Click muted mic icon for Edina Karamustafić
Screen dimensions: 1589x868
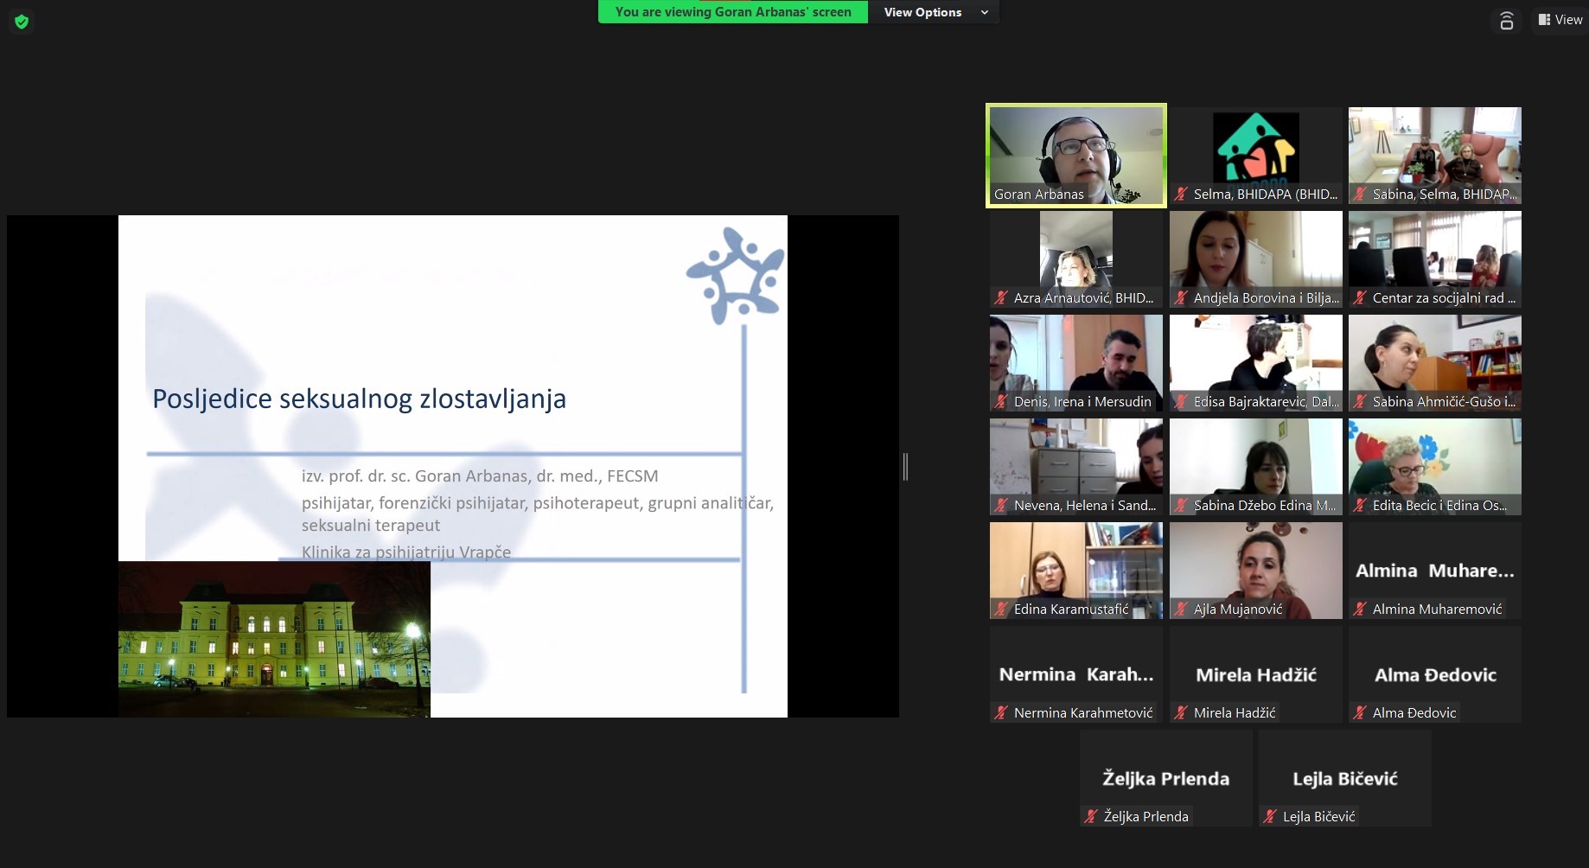1001,610
